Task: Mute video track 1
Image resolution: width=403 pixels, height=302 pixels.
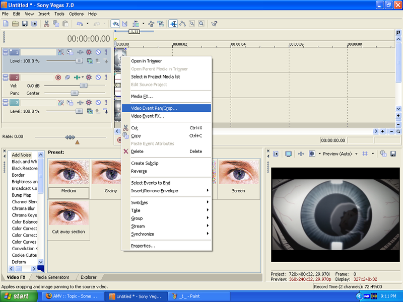Action: [98, 52]
